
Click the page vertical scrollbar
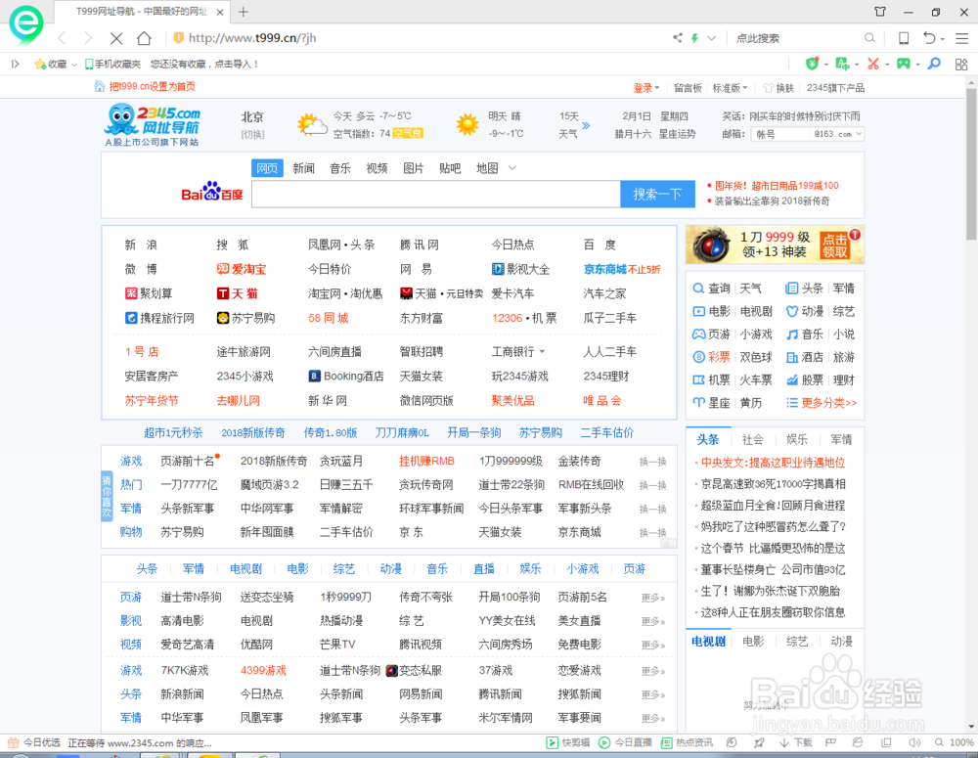point(971,163)
